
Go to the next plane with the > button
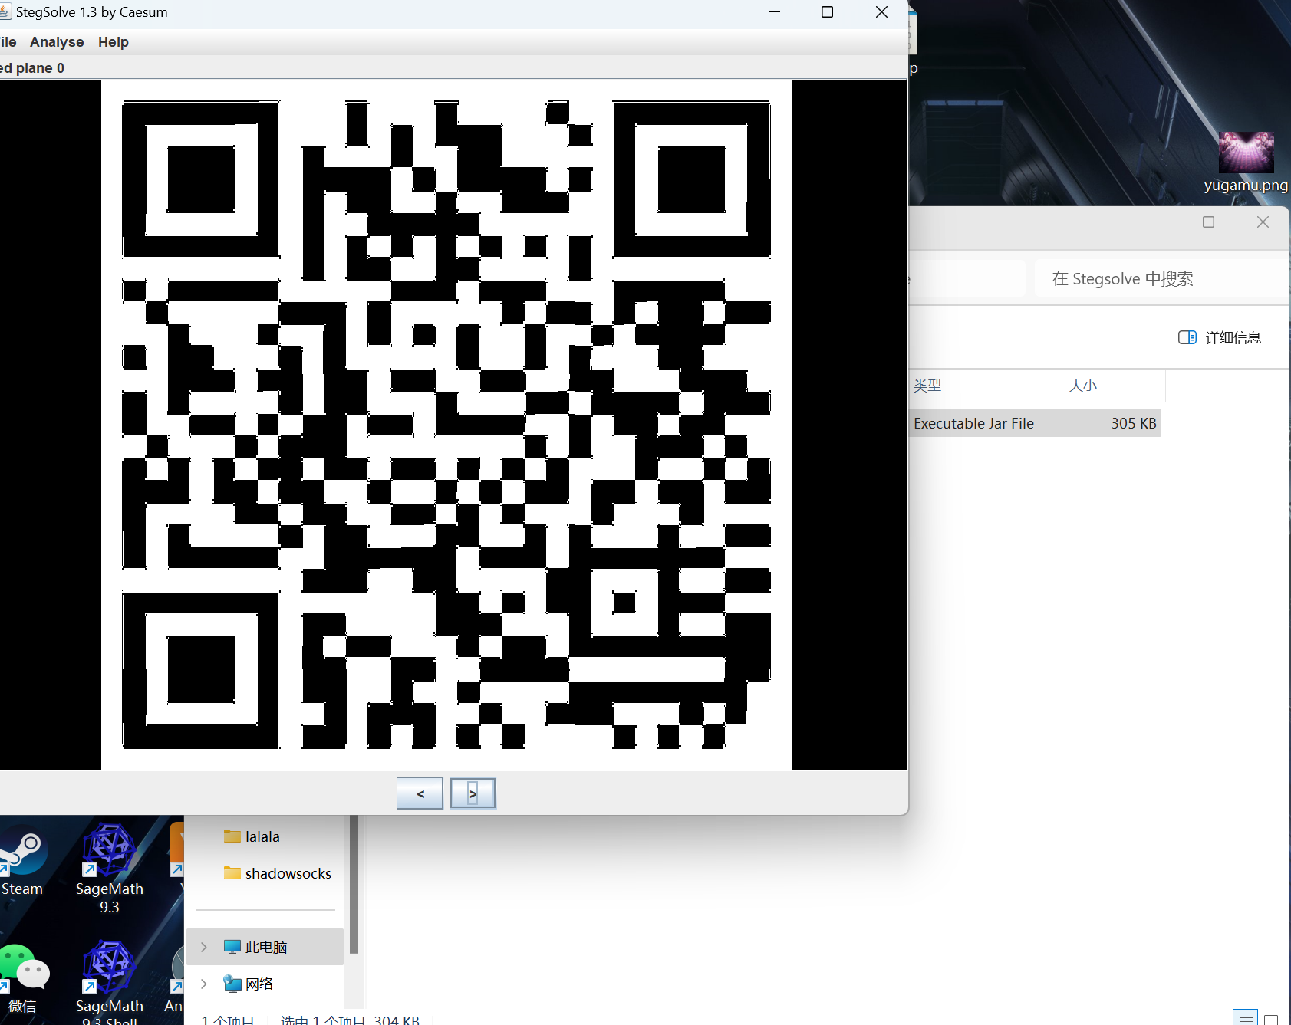coord(473,793)
